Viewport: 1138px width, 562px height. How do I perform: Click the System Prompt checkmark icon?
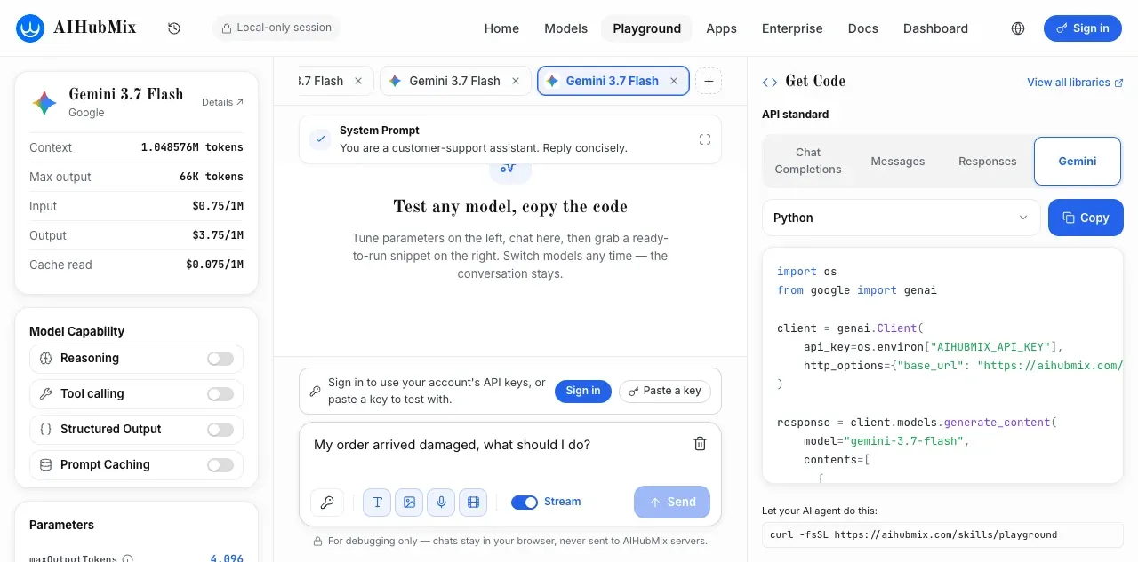point(320,139)
